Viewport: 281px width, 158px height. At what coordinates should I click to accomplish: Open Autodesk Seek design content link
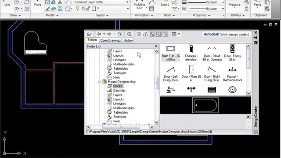click(x=227, y=34)
